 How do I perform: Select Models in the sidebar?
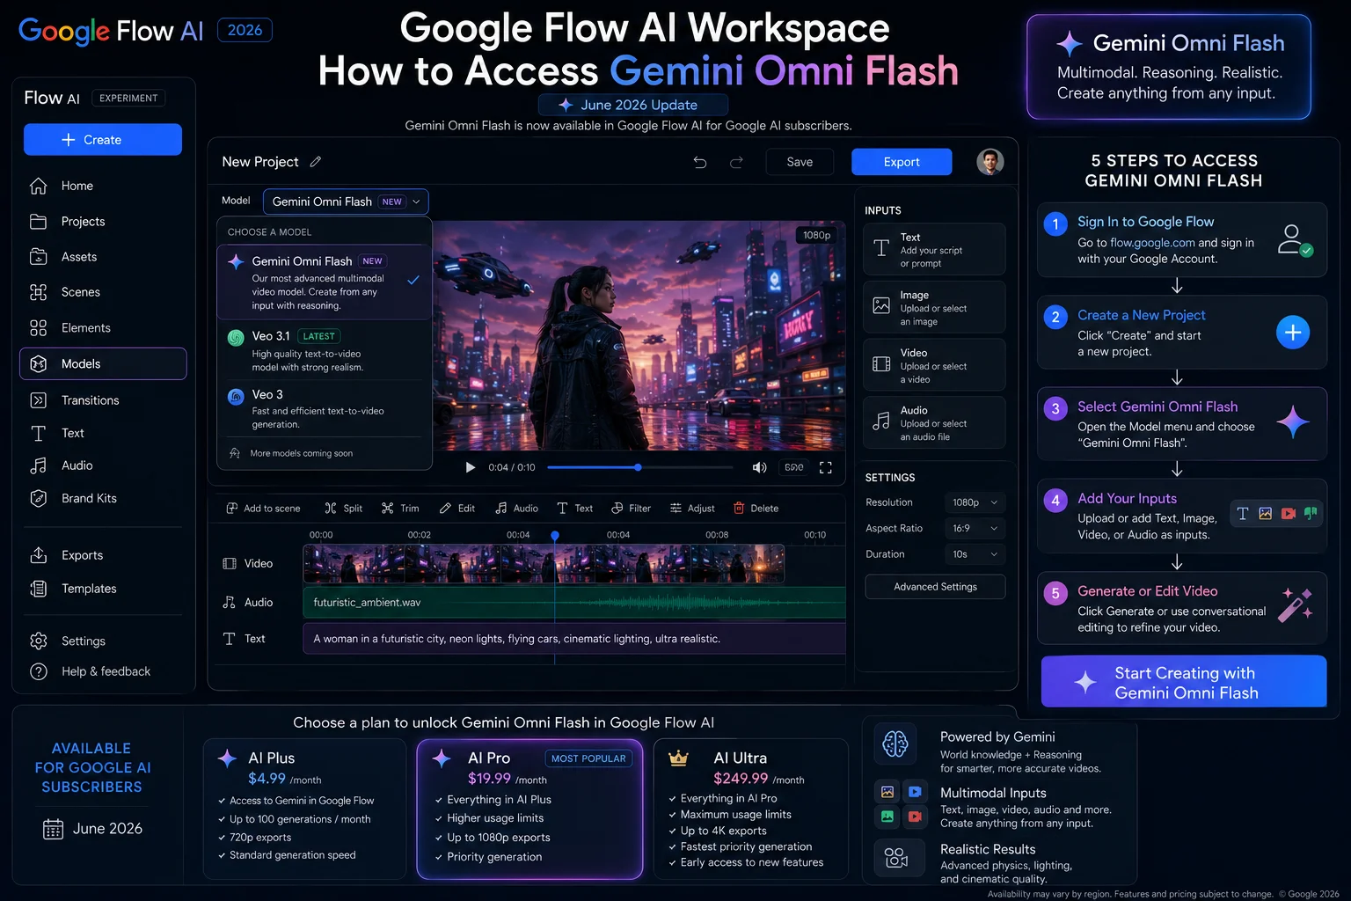tap(103, 363)
